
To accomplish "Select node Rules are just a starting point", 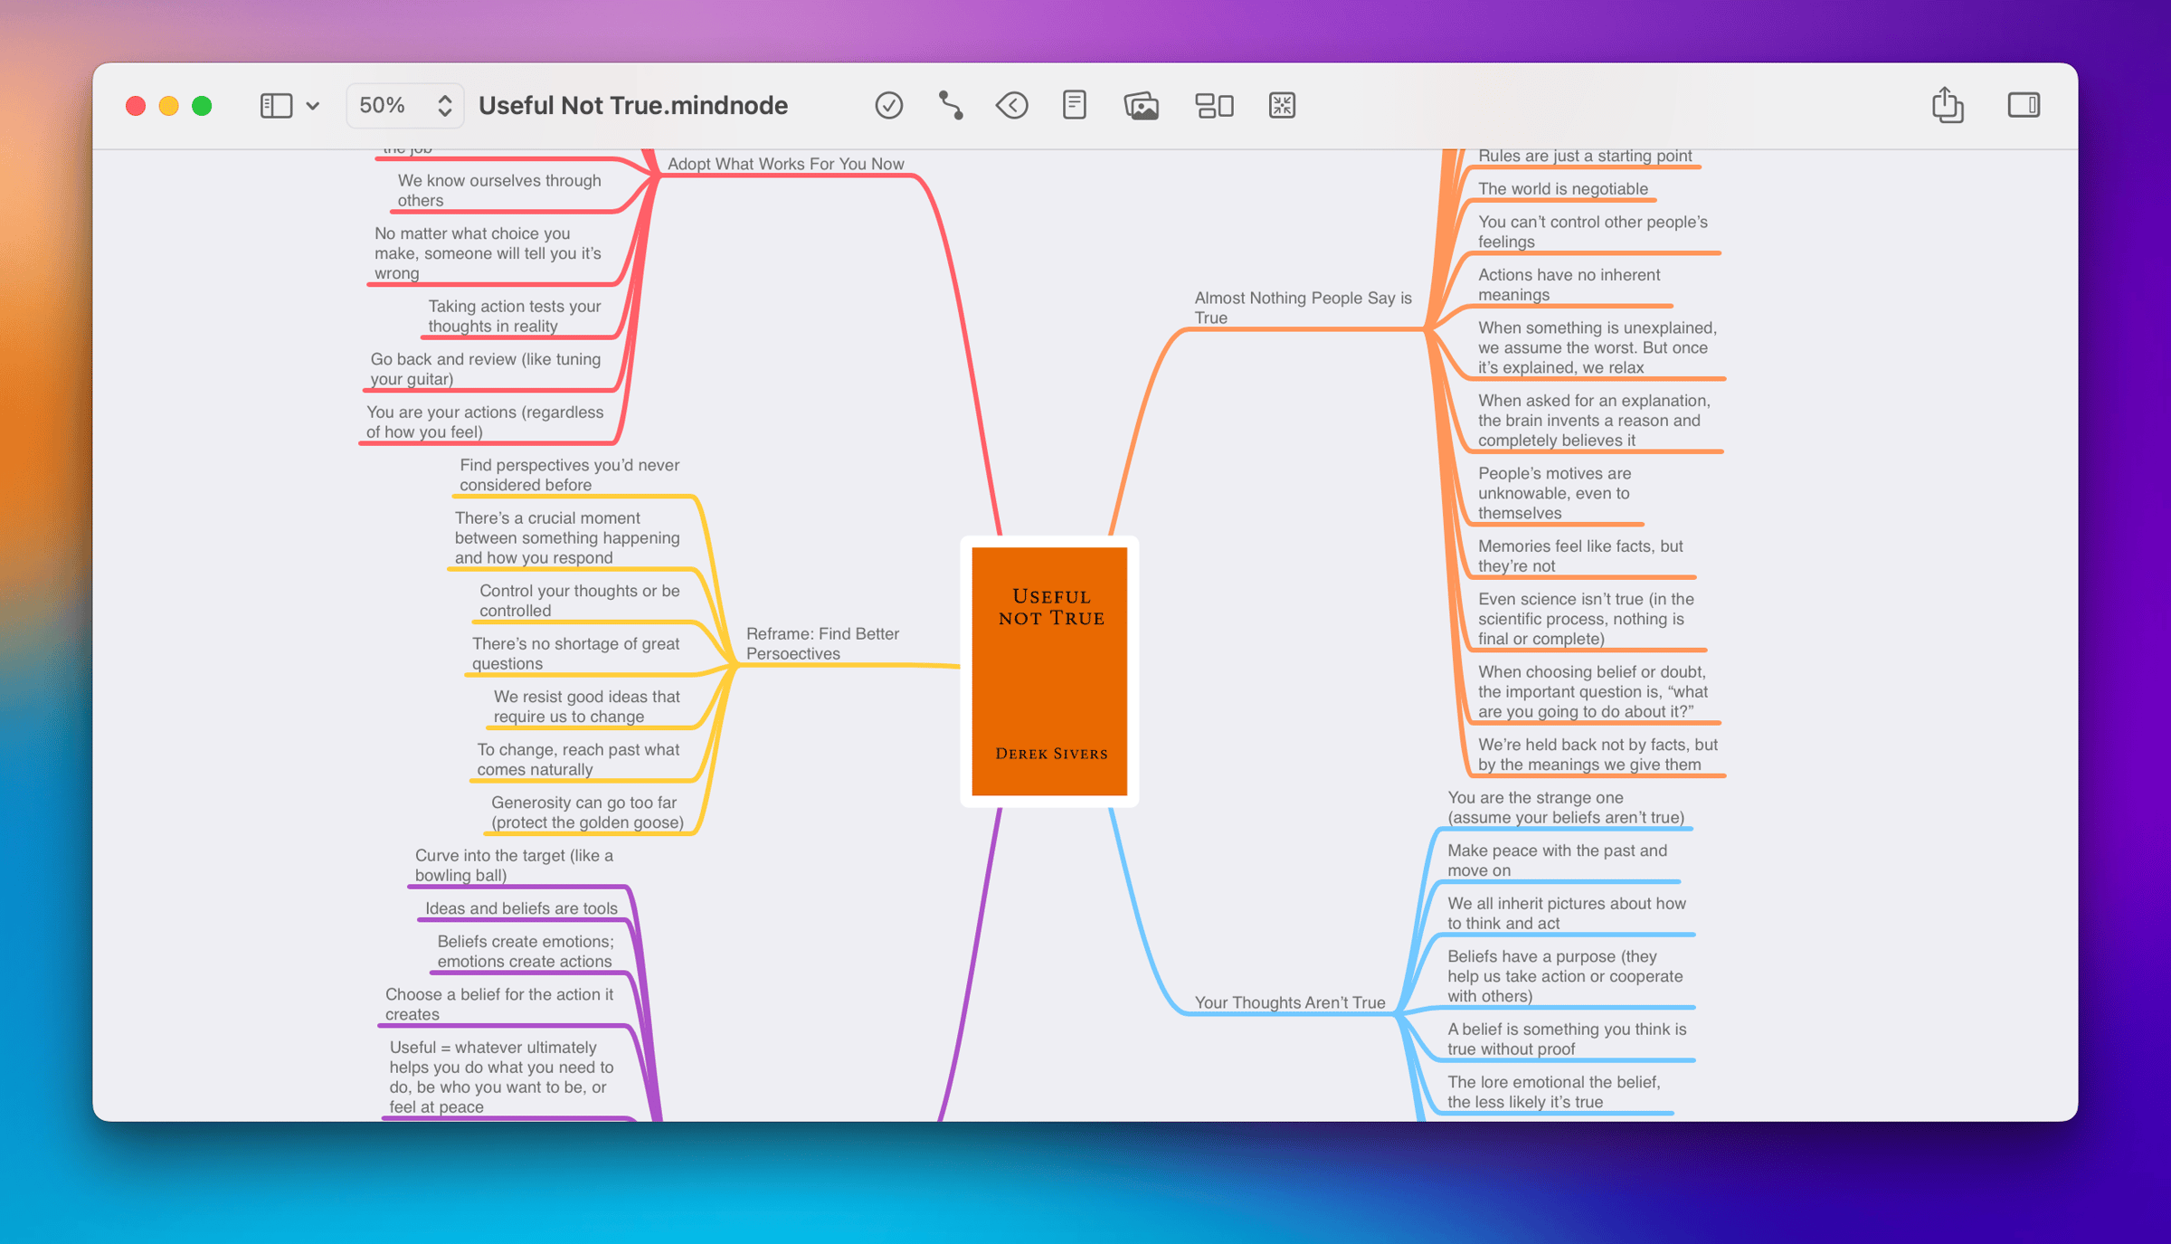I will pos(1585,156).
